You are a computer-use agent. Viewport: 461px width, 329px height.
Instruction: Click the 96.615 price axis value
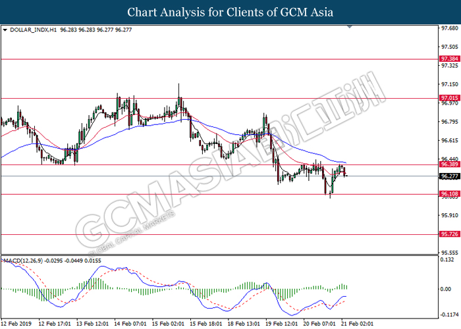[450, 141]
